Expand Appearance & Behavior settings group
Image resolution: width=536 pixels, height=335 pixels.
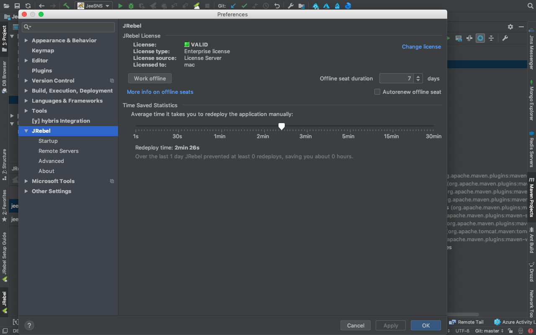point(26,40)
